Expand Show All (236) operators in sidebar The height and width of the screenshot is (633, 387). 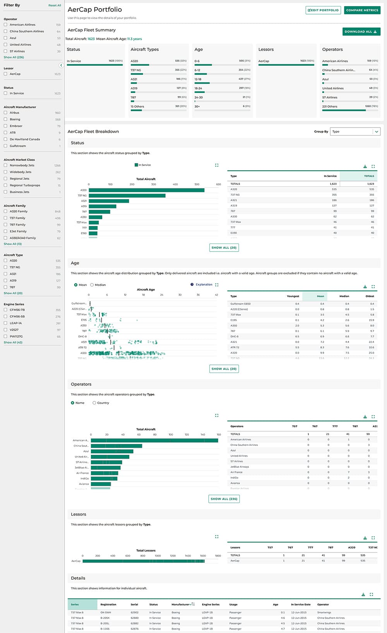coord(14,57)
